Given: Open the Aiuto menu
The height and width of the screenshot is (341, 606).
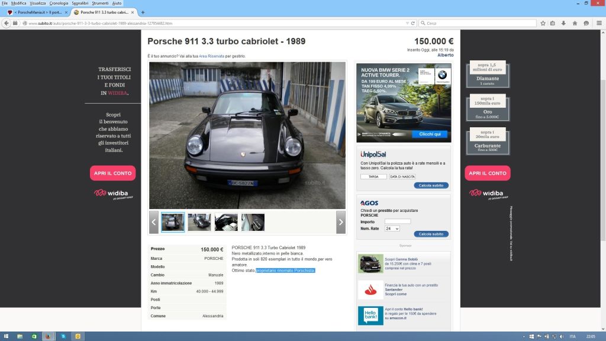Looking at the screenshot, I should [x=117, y=3].
